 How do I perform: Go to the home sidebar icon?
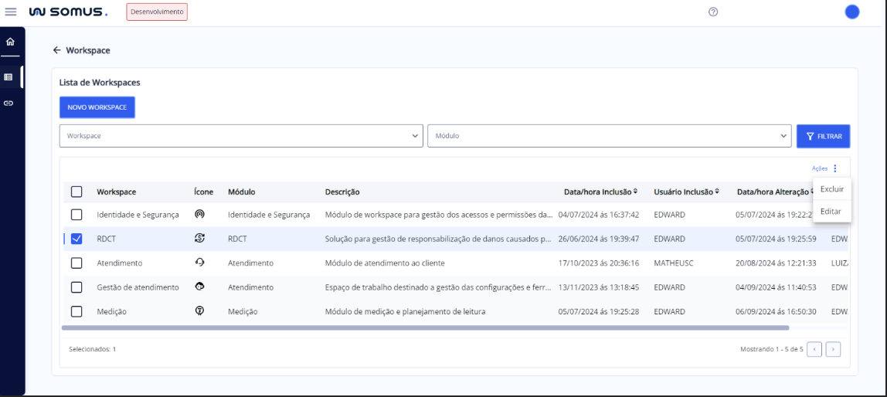pos(10,42)
